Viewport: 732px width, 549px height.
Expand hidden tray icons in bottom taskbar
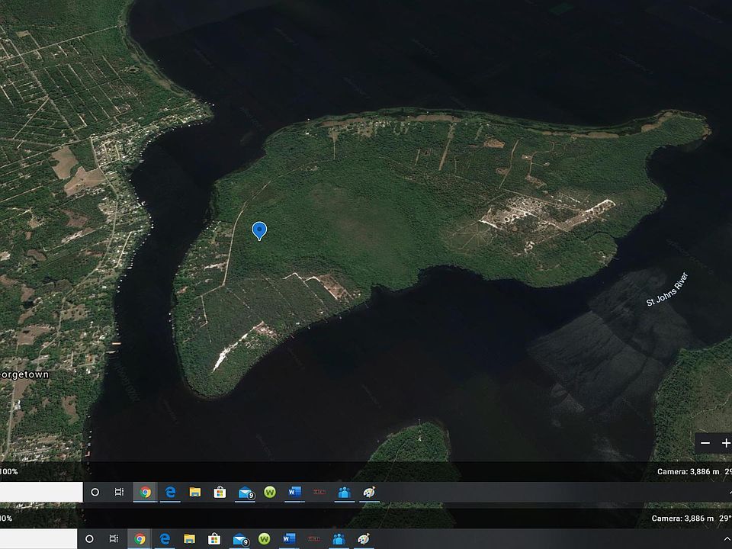tap(729, 539)
